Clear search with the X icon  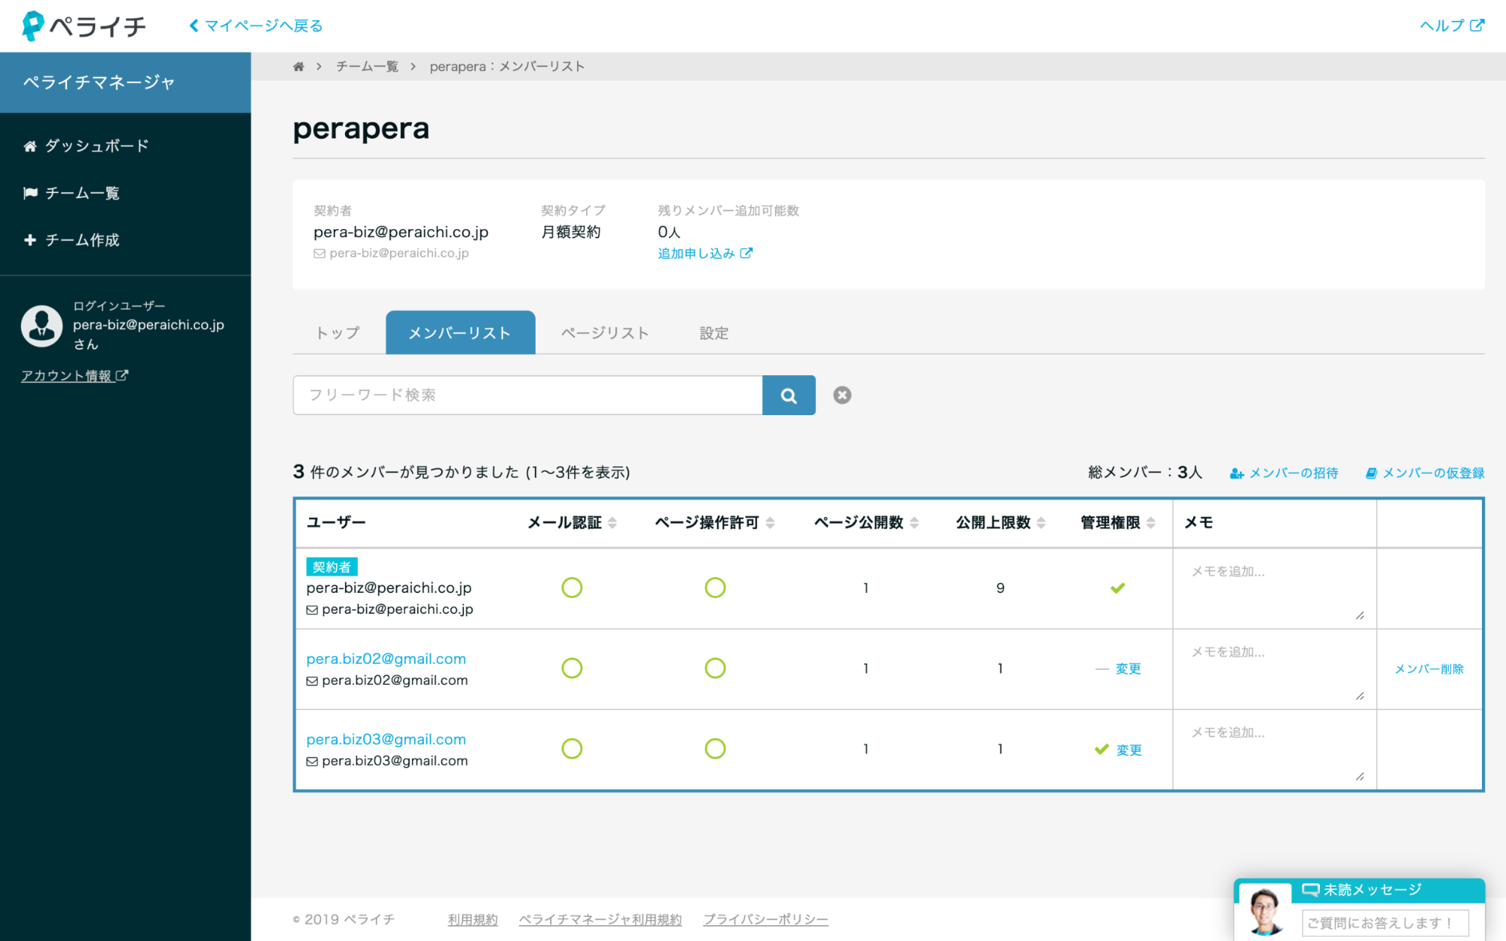[x=842, y=395]
